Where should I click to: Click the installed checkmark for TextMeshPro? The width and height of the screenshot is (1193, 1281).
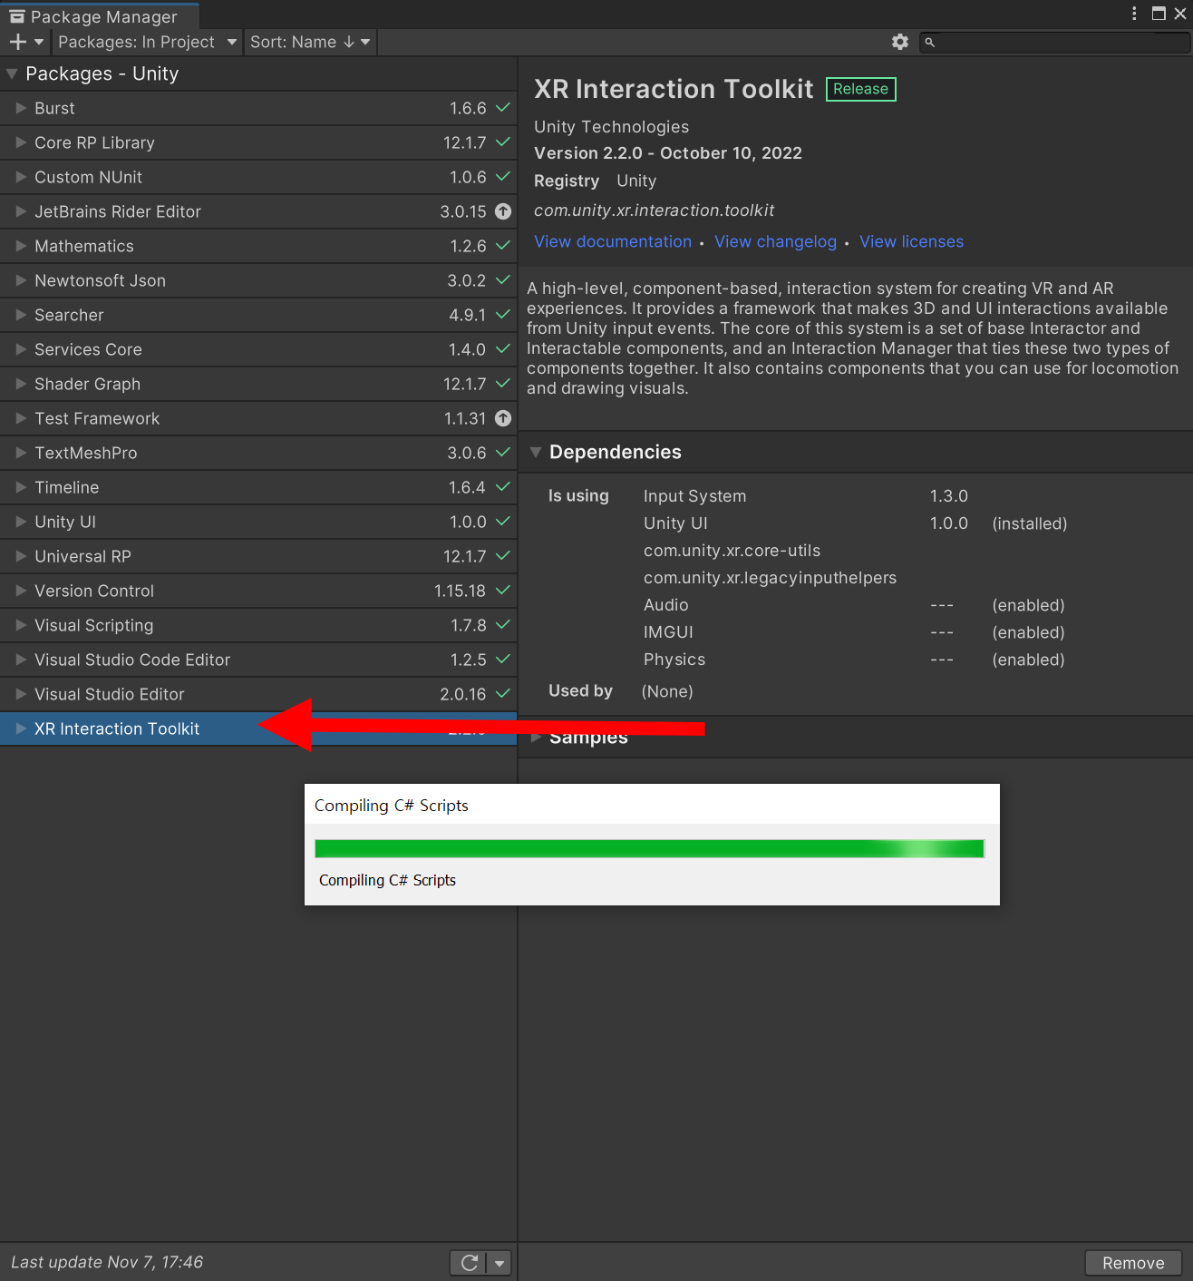click(x=503, y=453)
